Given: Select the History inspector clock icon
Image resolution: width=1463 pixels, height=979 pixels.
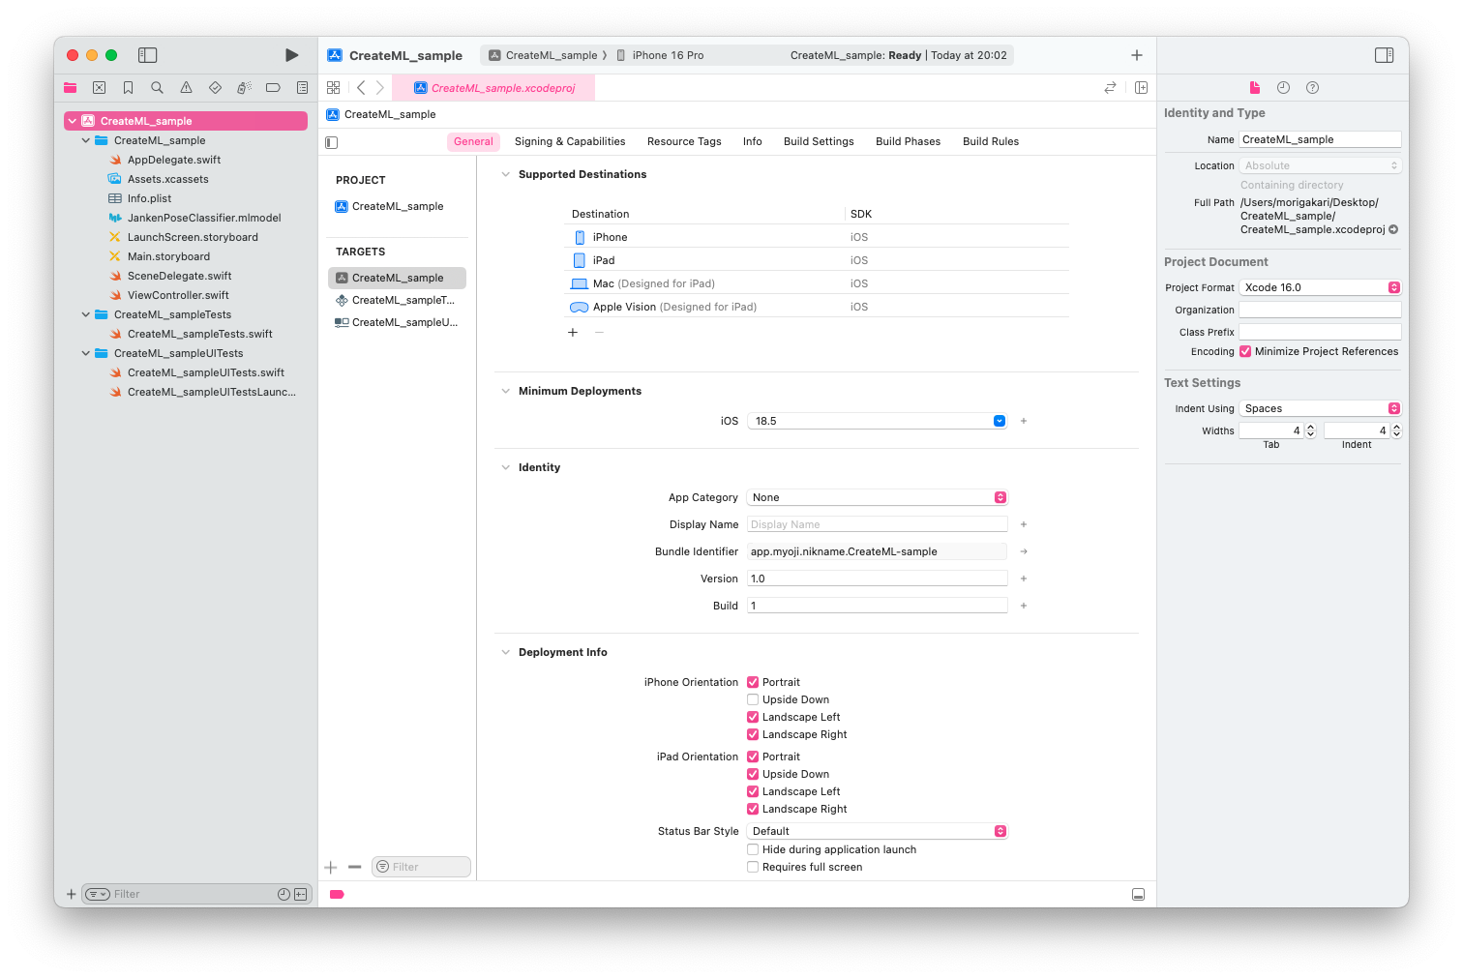Looking at the screenshot, I should [1283, 88].
